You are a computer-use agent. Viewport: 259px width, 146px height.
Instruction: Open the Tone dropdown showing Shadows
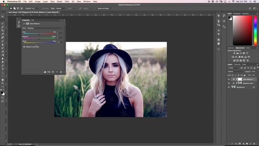(x=45, y=28)
